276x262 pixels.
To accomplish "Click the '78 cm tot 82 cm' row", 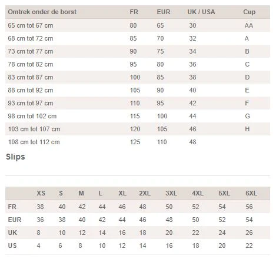I will [138, 64].
